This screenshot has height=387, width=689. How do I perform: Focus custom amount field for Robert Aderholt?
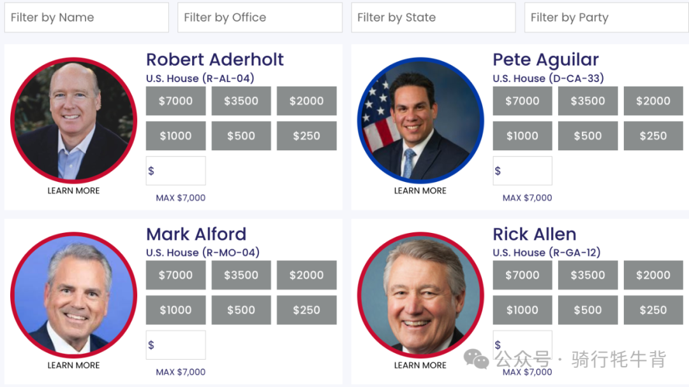[176, 171]
